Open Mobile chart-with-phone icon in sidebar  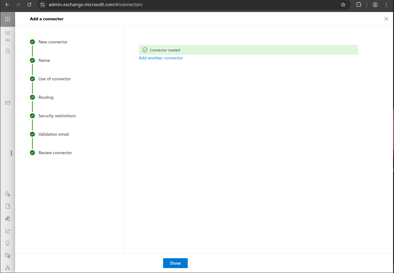coord(8,219)
